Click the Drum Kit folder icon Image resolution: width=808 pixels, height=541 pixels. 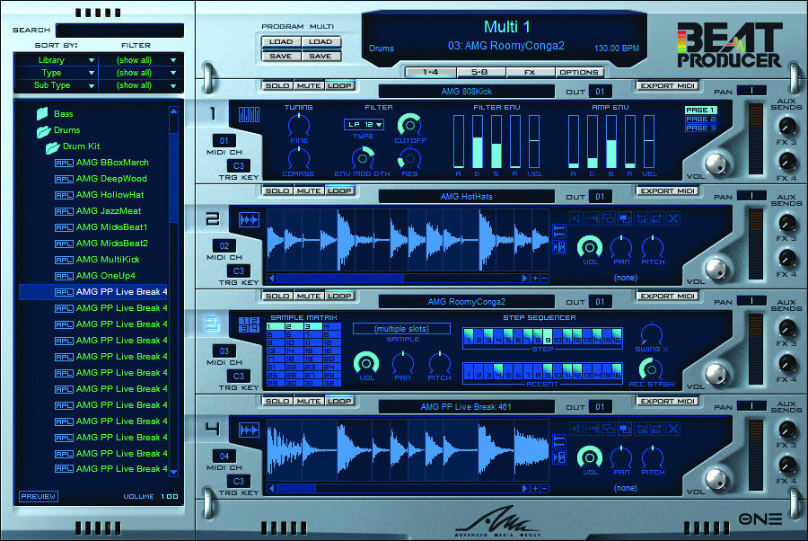(x=53, y=147)
